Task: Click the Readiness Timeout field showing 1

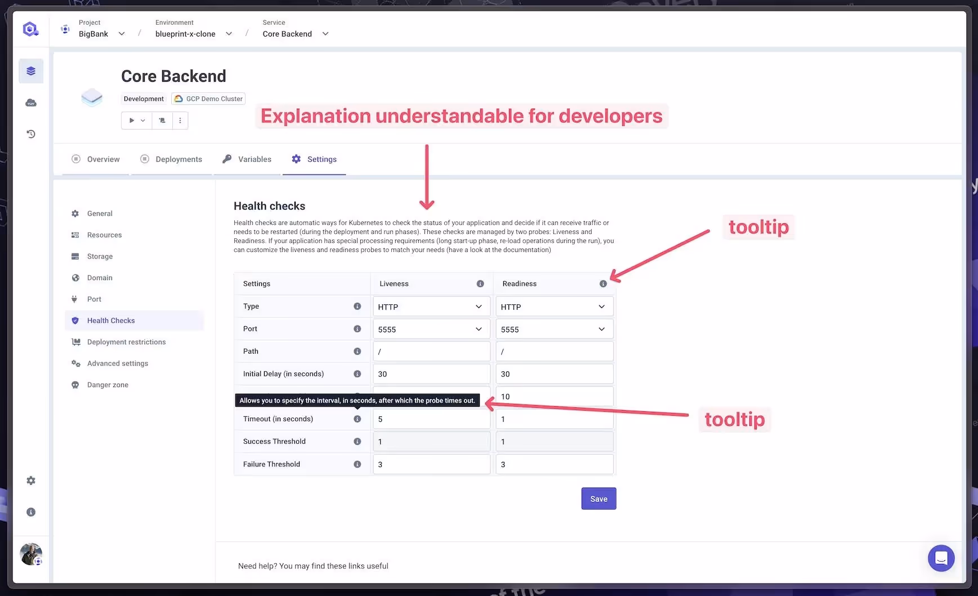Action: [555, 419]
